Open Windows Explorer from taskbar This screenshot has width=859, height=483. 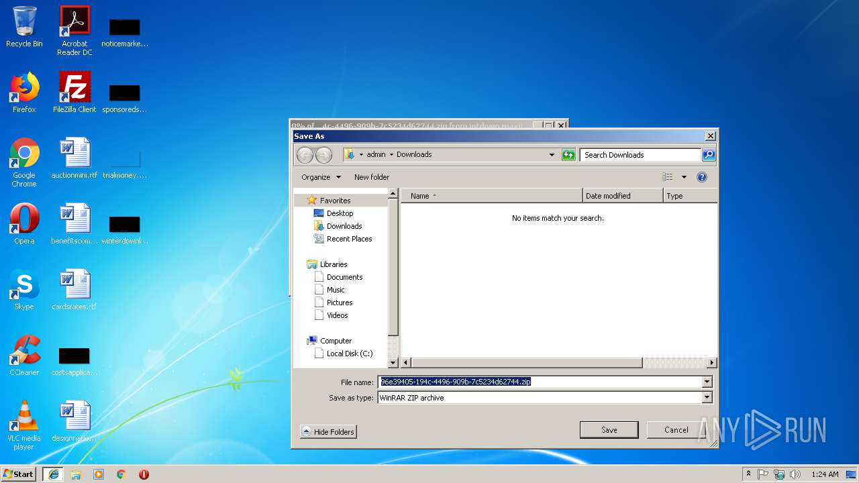coord(76,474)
